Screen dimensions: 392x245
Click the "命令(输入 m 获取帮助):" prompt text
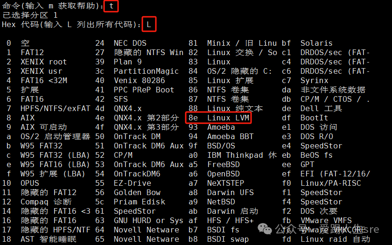click(x=52, y=6)
